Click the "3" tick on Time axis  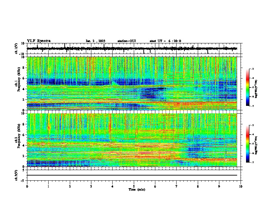[91, 186]
